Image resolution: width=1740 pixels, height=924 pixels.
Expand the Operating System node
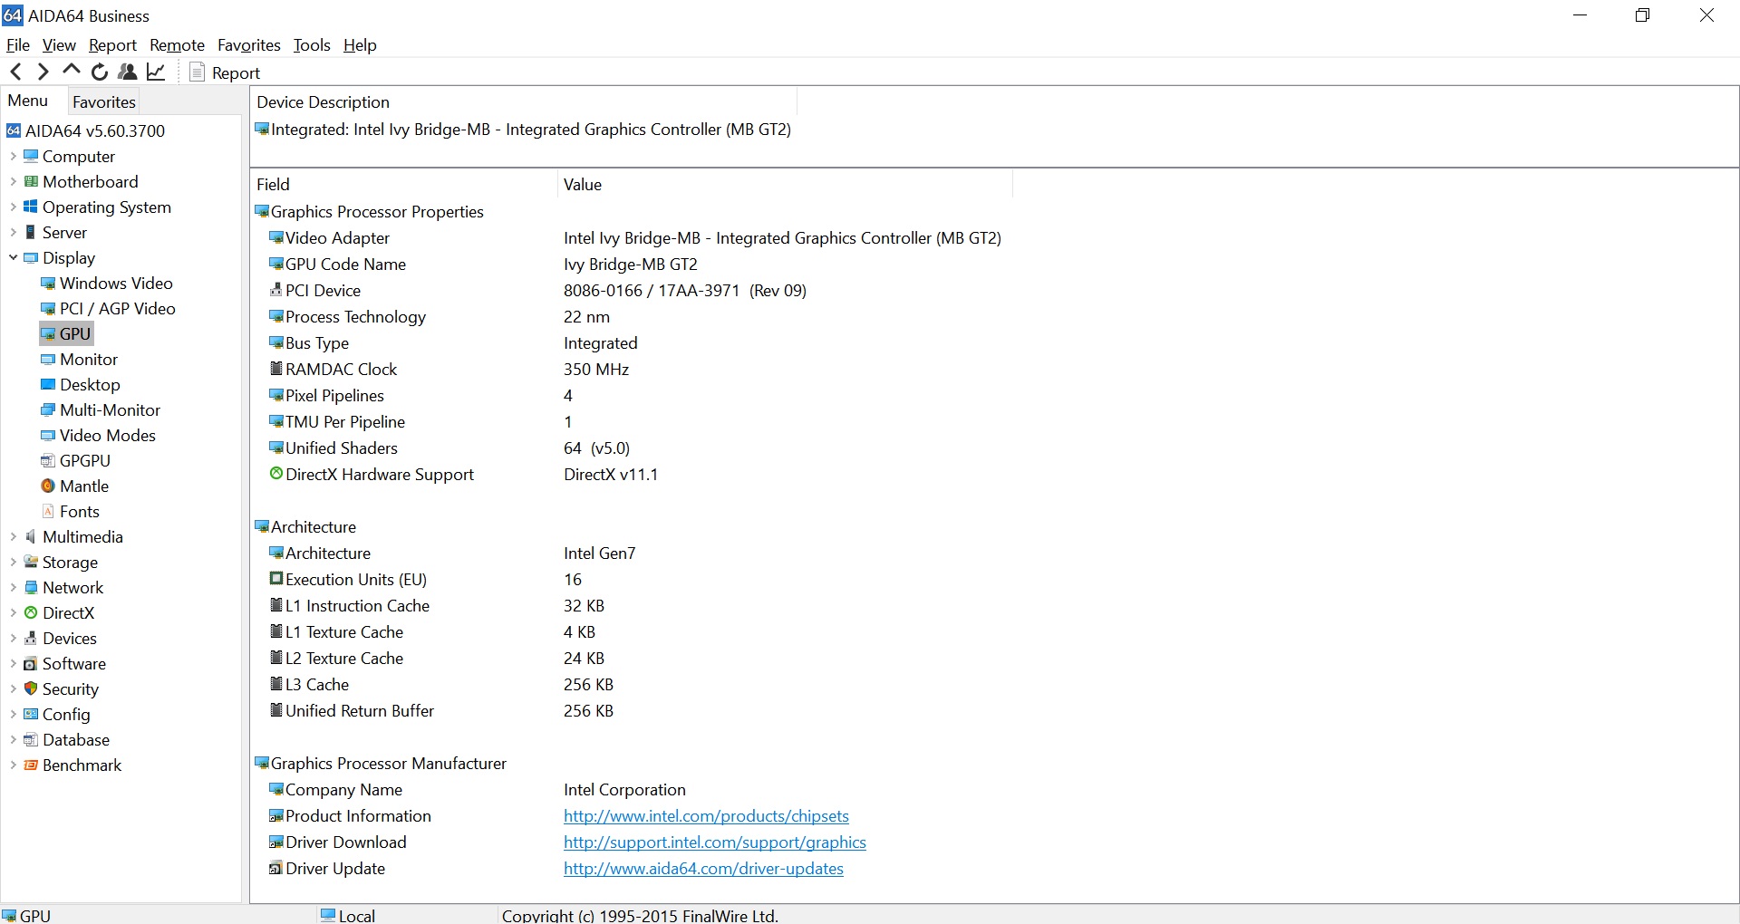click(13, 207)
